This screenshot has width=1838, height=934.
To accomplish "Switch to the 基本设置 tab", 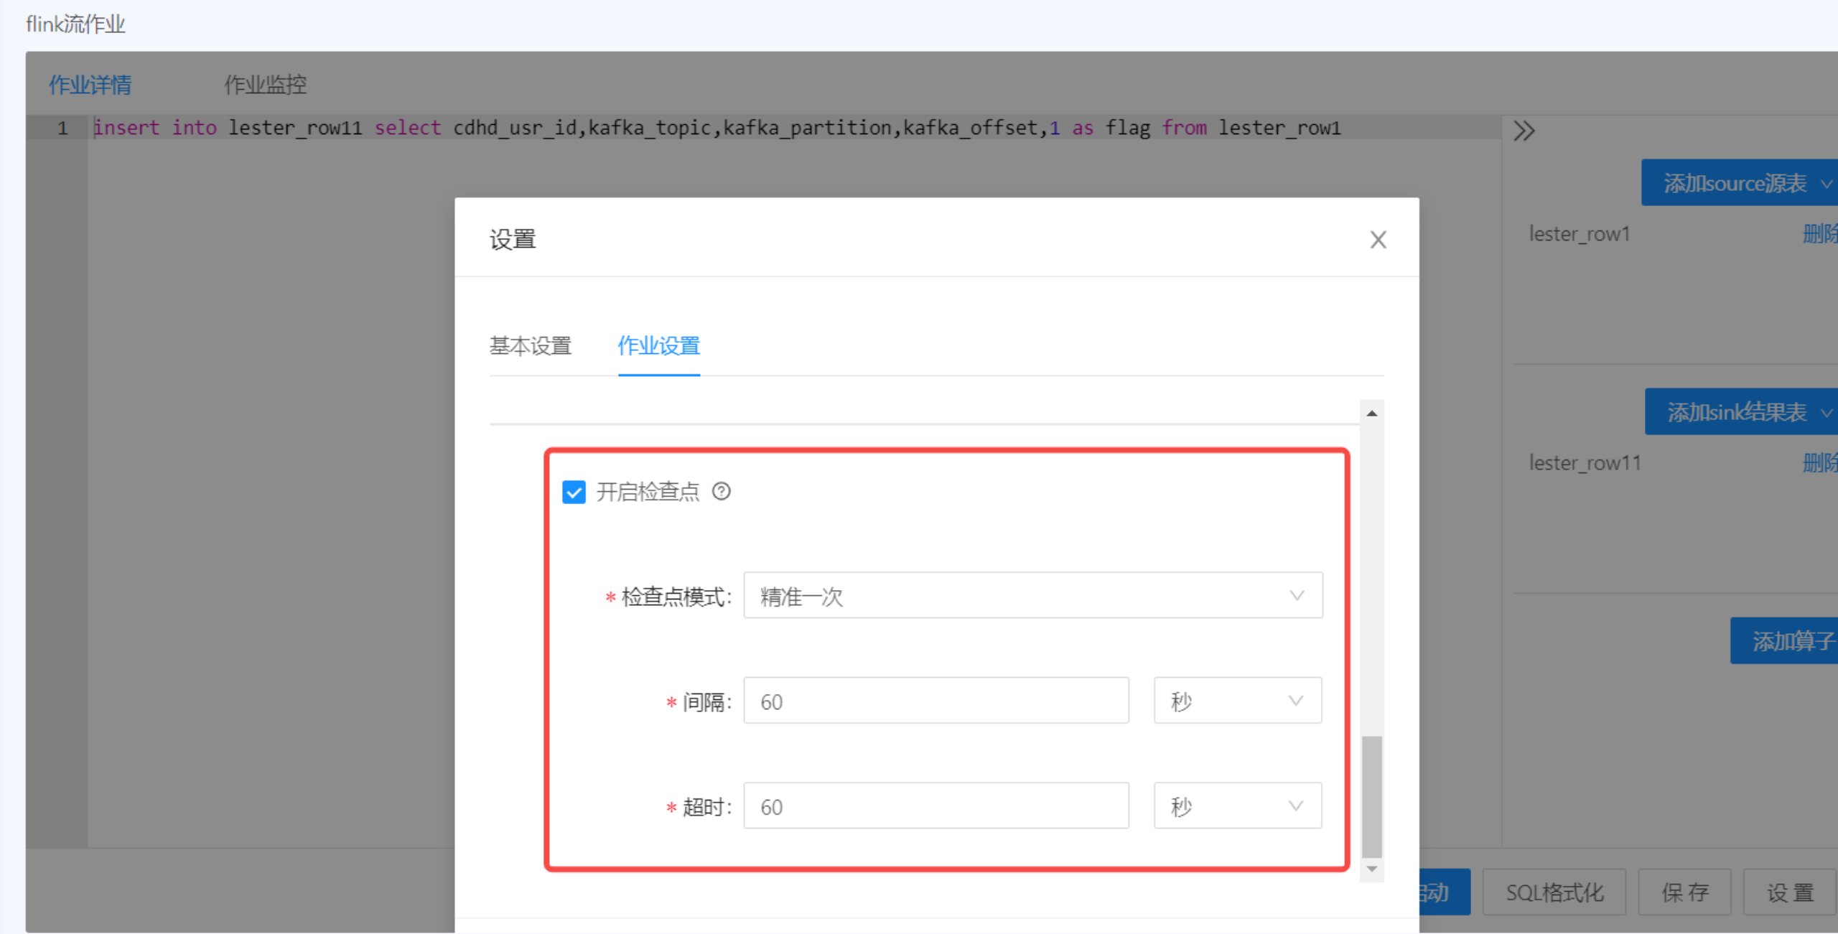I will click(530, 346).
